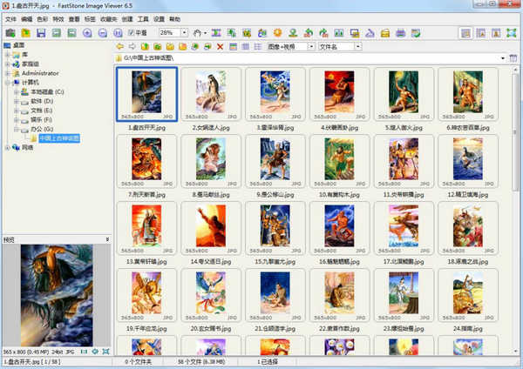Click the crop board icon in toolbar
Screen dimensions: 523x369
tap(247, 33)
